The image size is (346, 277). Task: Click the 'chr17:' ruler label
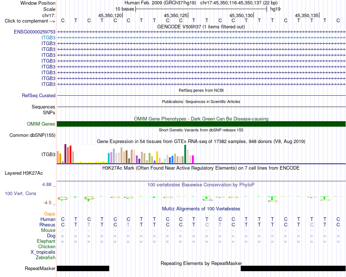(49, 15)
